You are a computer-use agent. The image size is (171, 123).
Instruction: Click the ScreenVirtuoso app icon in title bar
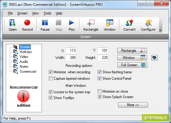pos(5,5)
